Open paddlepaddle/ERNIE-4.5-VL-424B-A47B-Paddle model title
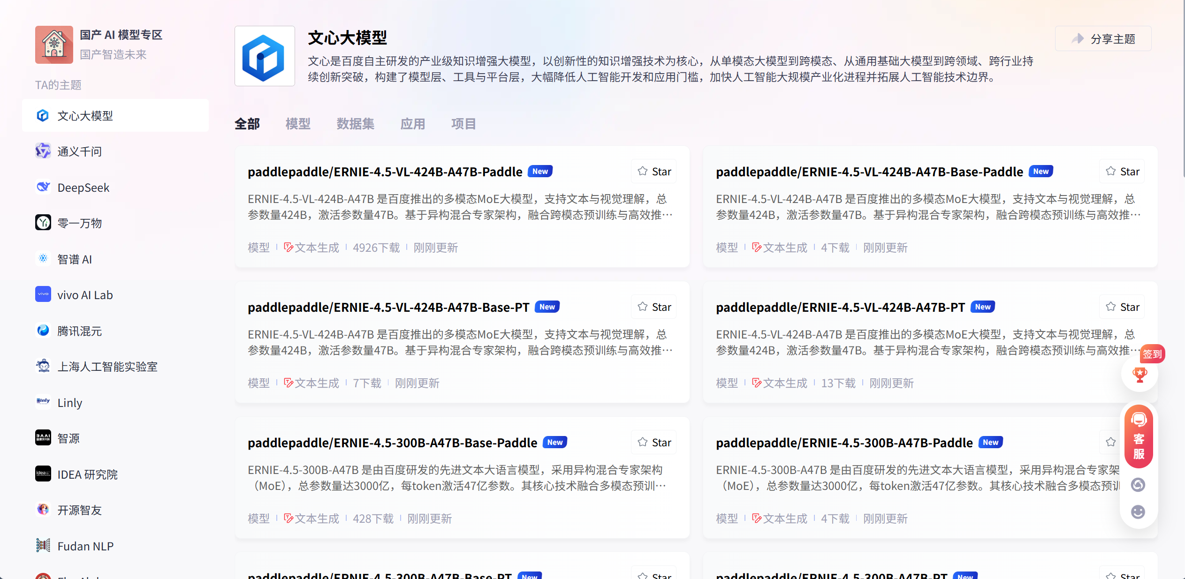The height and width of the screenshot is (579, 1185). (x=385, y=172)
